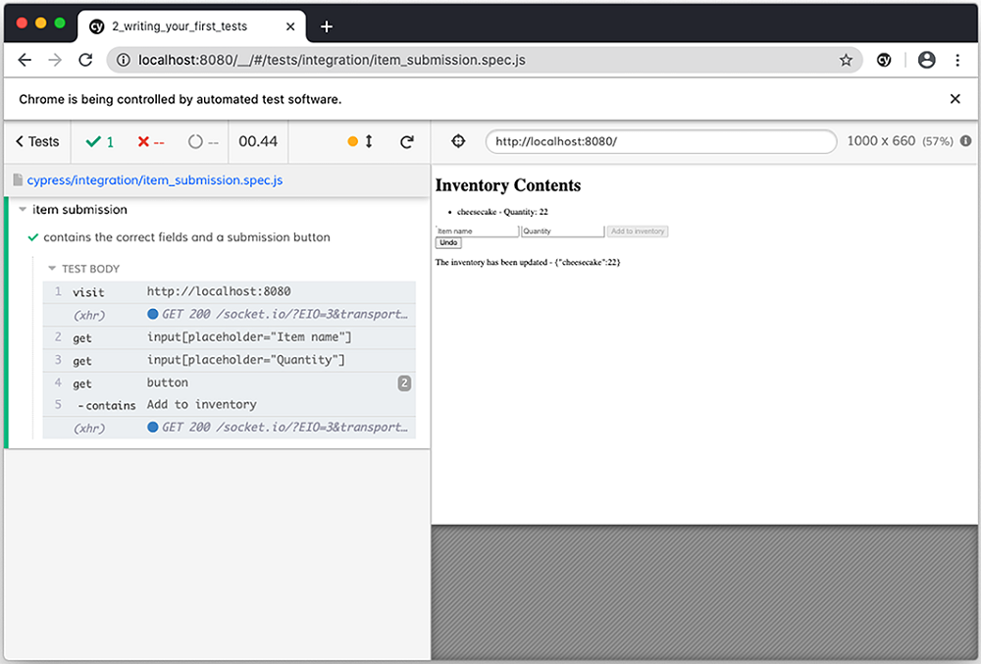The image size is (981, 664).
Task: Click the Item name input field
Action: 477,231
